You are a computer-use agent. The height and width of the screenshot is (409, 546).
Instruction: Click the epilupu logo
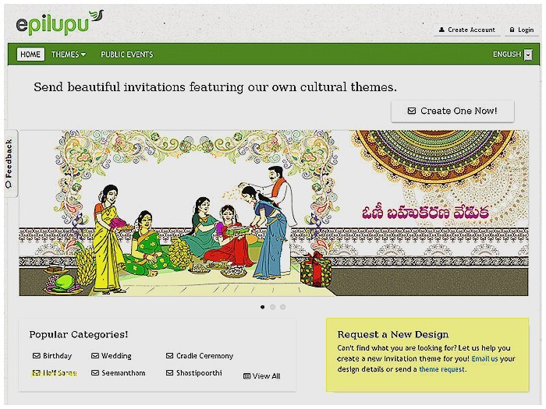pyautogui.click(x=59, y=23)
